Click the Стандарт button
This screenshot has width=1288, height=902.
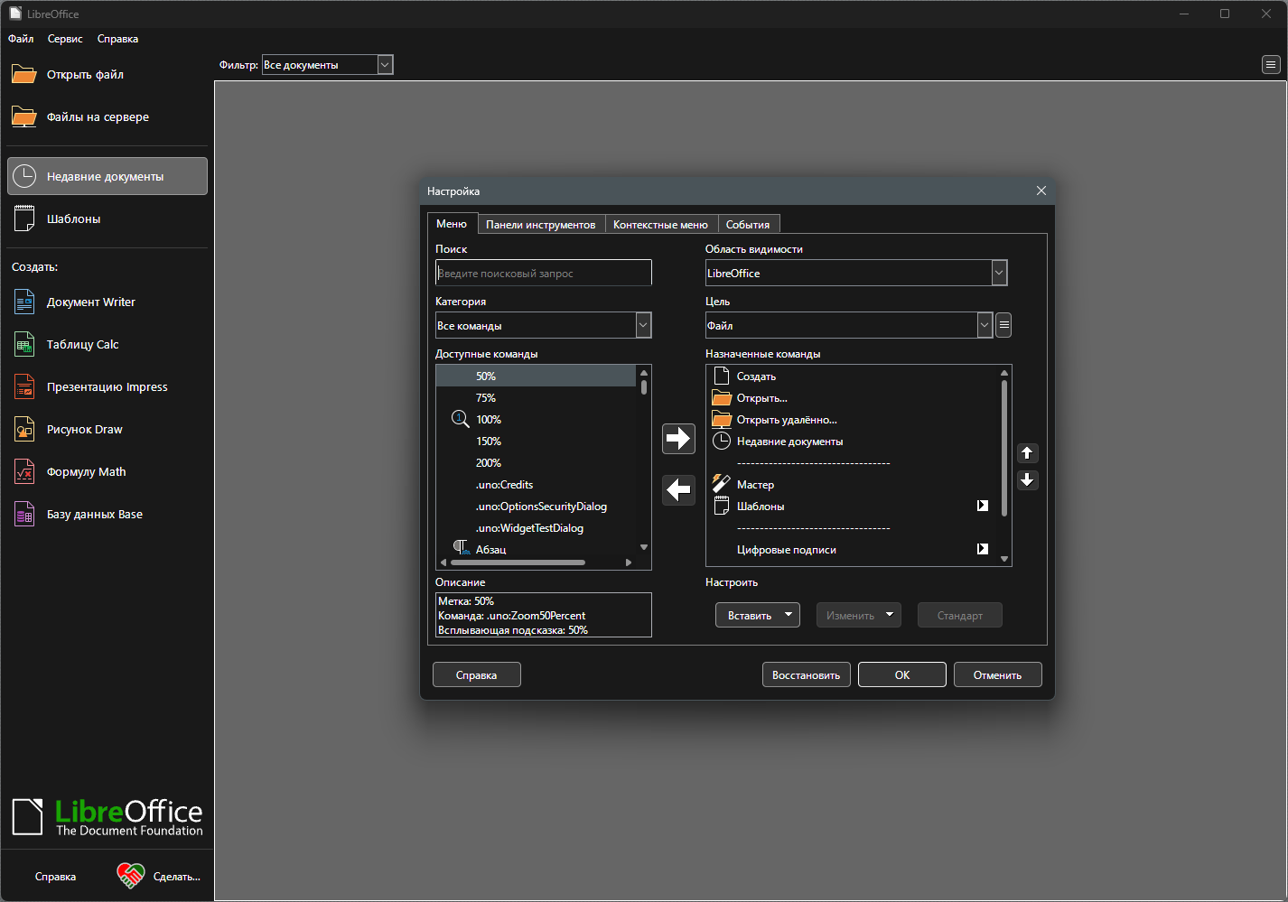[x=960, y=615]
